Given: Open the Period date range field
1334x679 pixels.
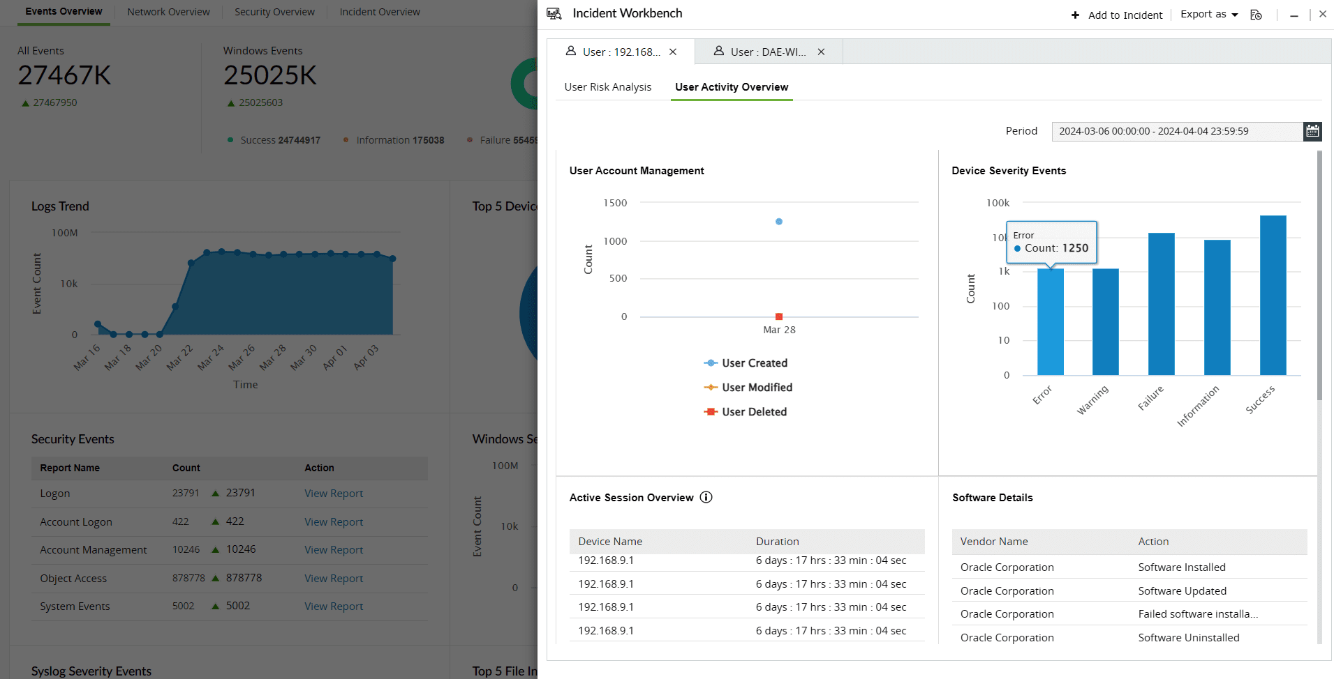Looking at the screenshot, I should point(1177,131).
